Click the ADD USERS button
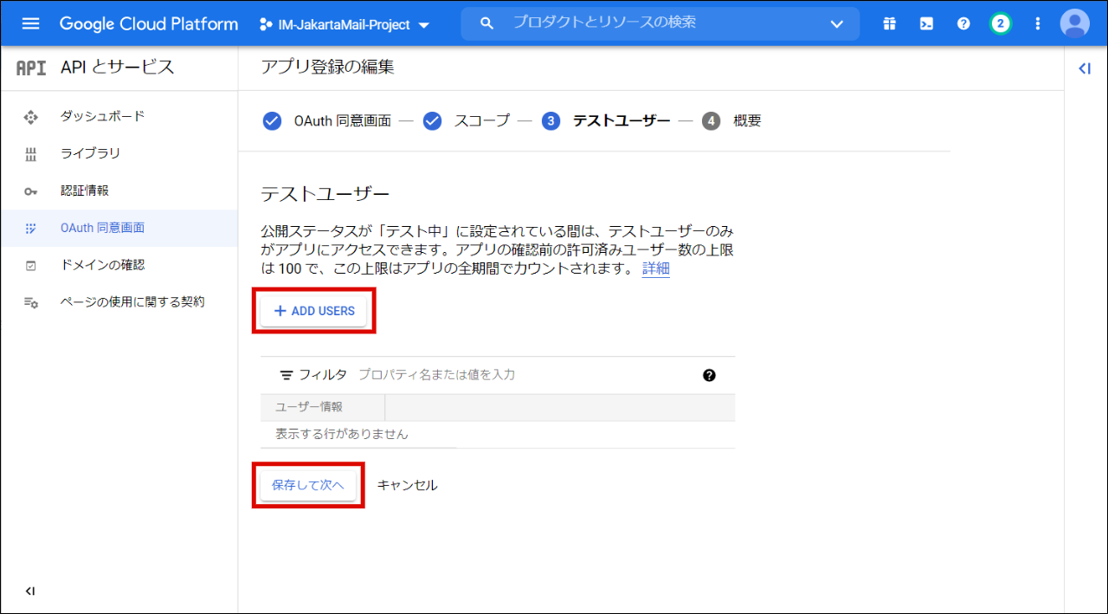 pos(314,311)
